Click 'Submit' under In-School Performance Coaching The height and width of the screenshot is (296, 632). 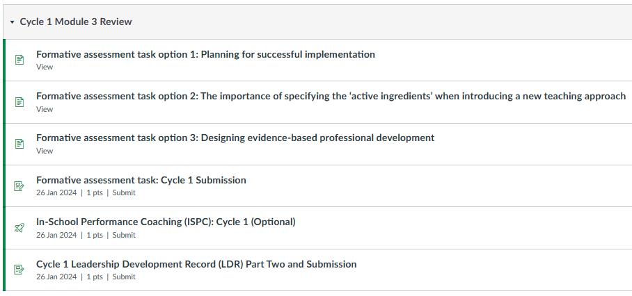coord(124,235)
